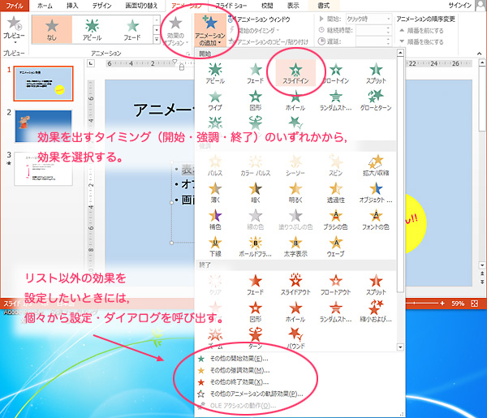Apply the 暗く emphasis effect
Viewport: 487px width, 418px height.
256,192
